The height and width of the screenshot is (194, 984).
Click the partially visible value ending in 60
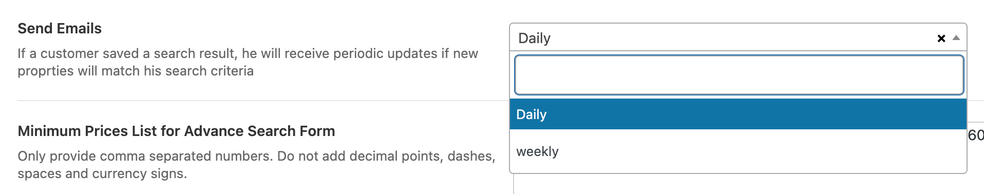(976, 135)
